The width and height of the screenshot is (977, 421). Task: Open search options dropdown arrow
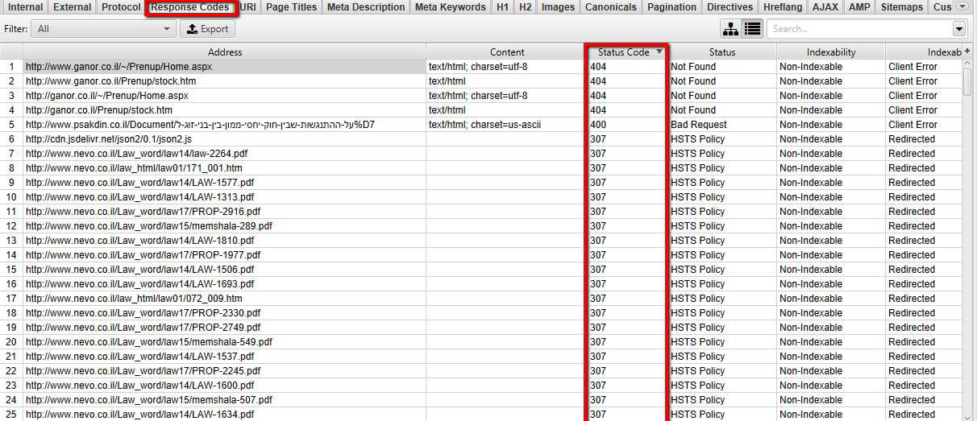pyautogui.click(x=958, y=29)
